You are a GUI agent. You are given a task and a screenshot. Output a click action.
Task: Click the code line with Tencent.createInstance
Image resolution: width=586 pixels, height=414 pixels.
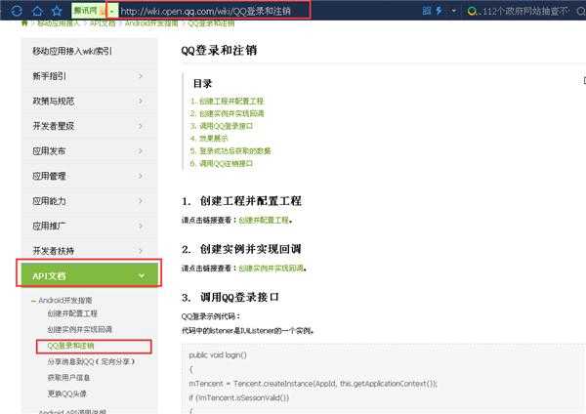[313, 384]
